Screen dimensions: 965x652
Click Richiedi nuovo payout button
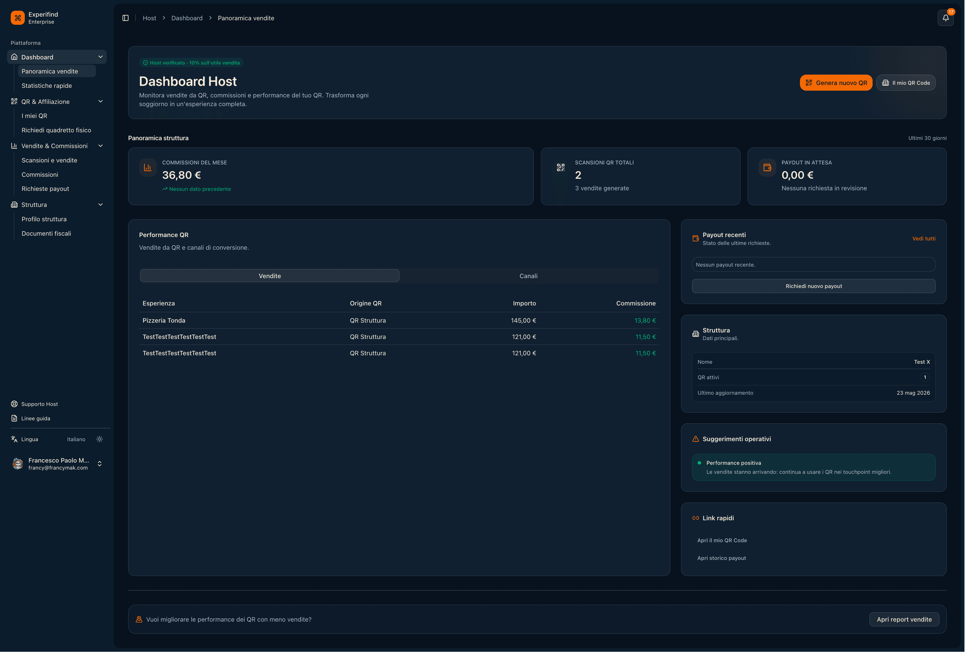point(813,286)
